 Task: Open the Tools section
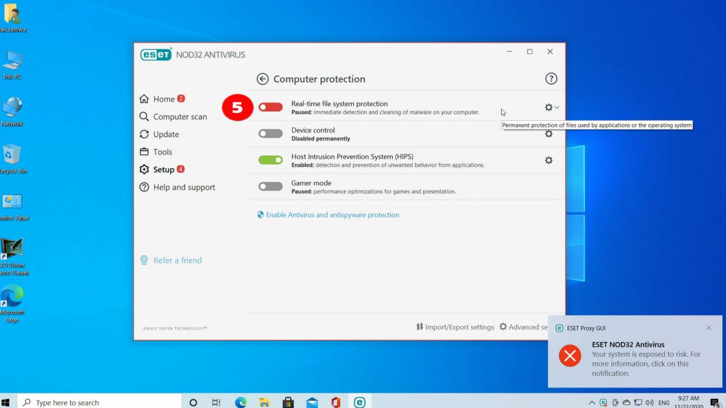click(x=156, y=152)
